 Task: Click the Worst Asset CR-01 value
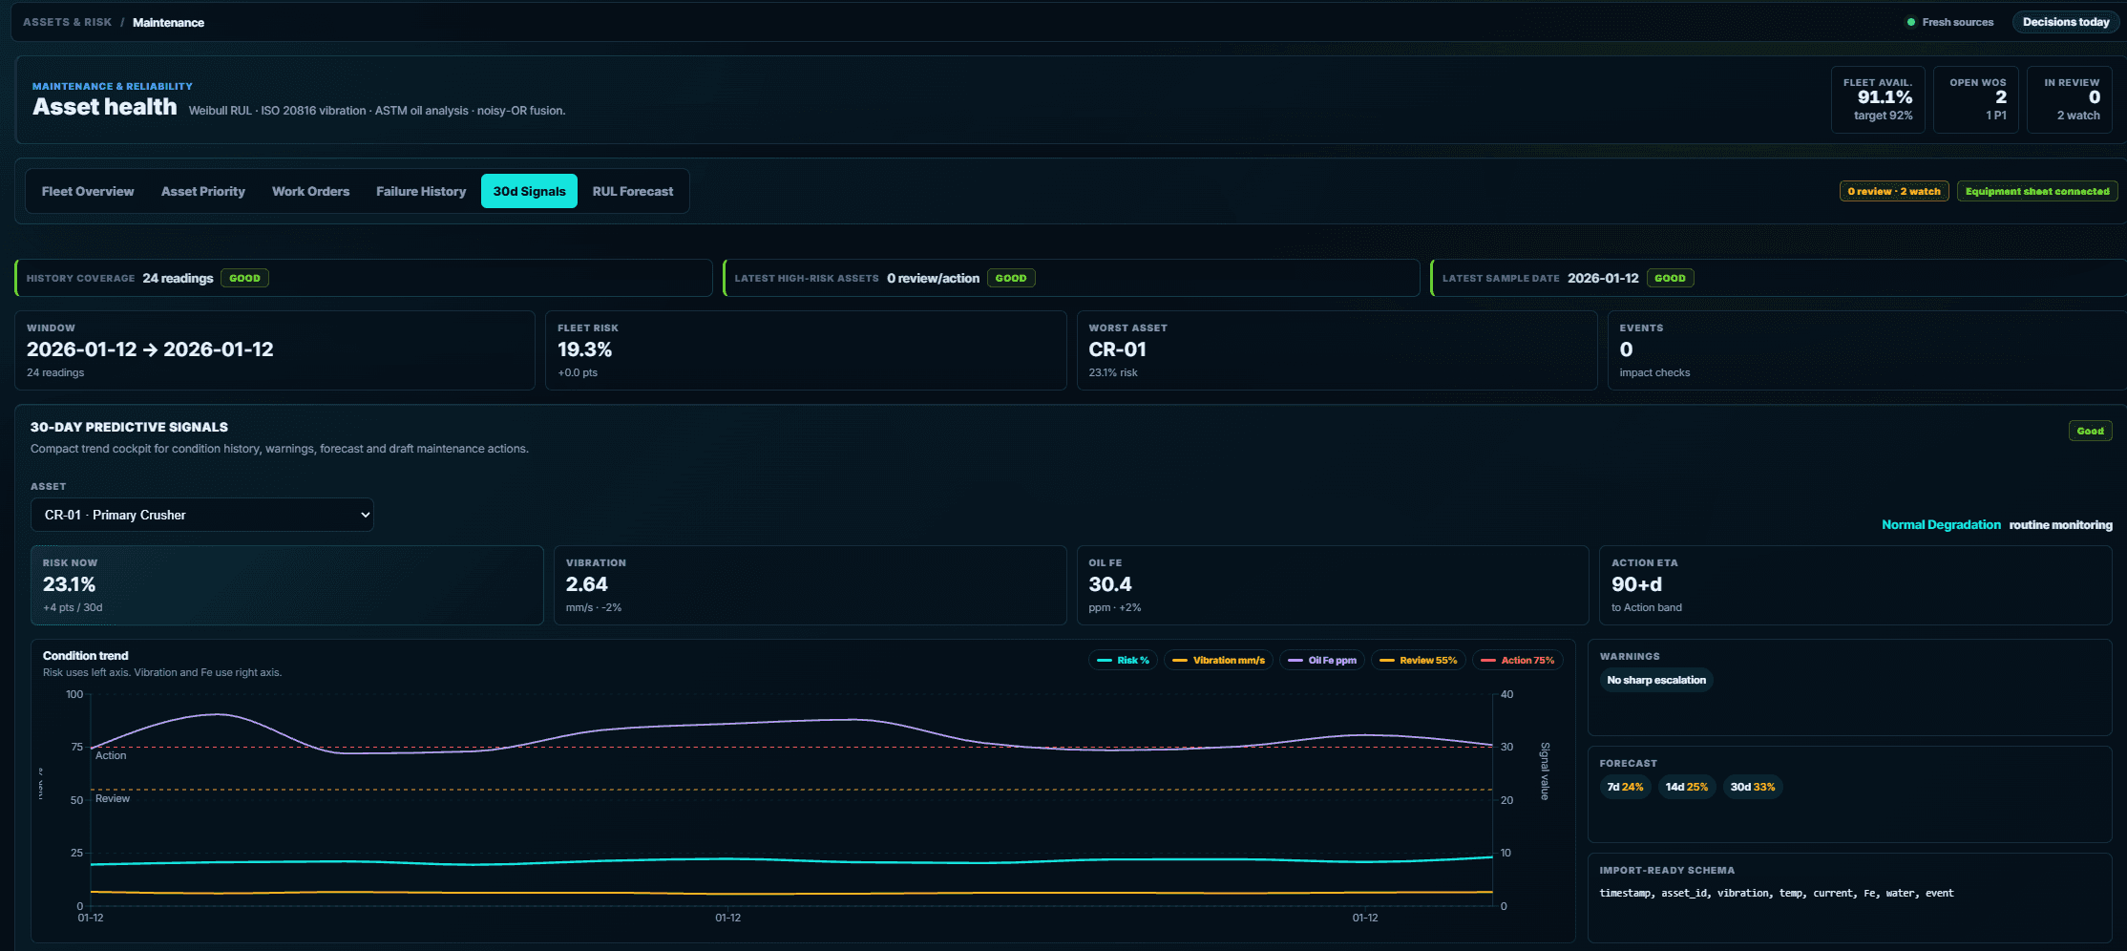(1117, 349)
